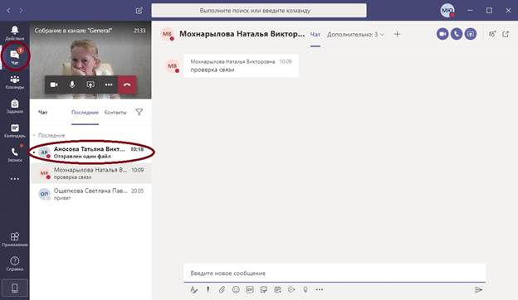Start a video call with this contact
Viewport: 518px width, 300px height.
coord(442,34)
